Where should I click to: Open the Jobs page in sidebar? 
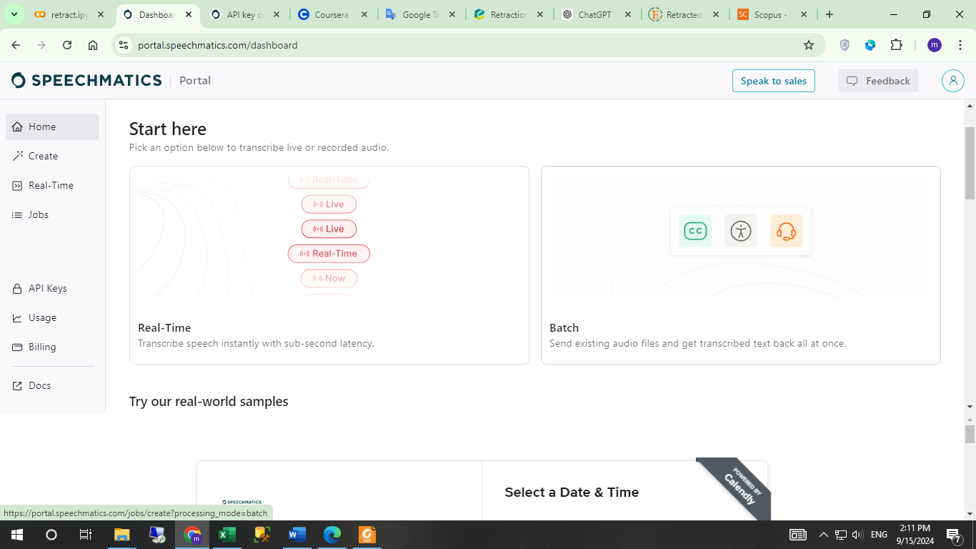52,214
